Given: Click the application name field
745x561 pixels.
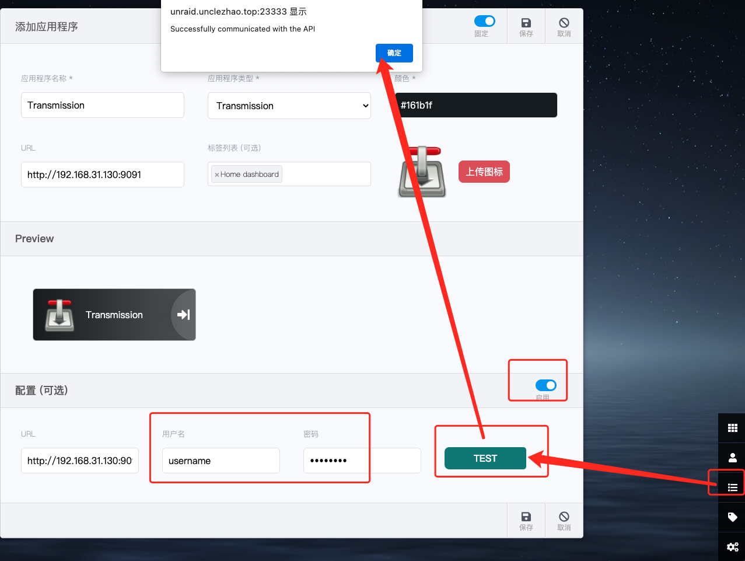Looking at the screenshot, I should pos(103,105).
